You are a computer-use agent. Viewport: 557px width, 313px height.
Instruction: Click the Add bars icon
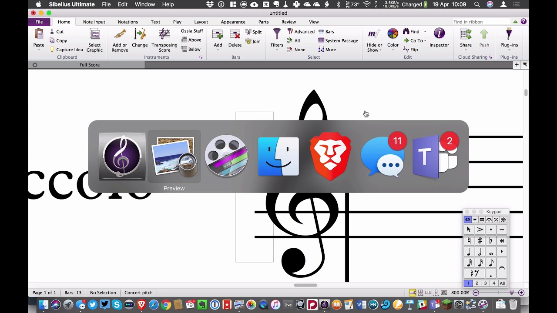point(218,35)
